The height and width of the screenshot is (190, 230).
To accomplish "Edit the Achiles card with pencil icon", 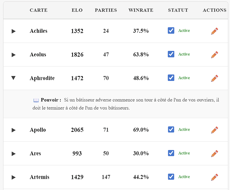I will (214, 31).
